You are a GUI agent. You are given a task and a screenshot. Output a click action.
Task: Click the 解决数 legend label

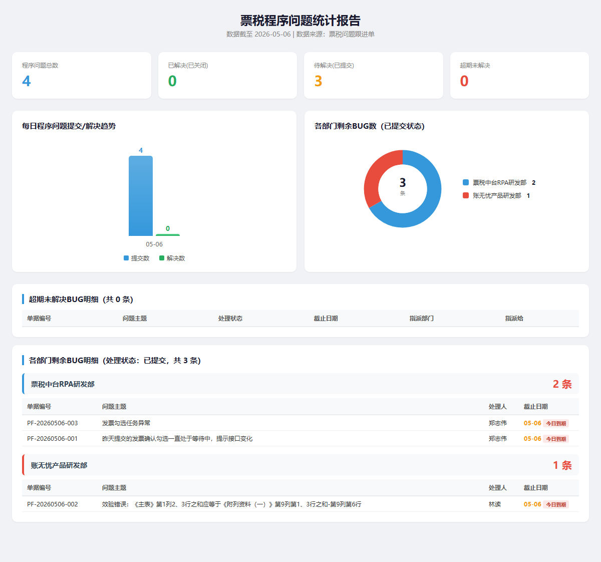tap(176, 258)
